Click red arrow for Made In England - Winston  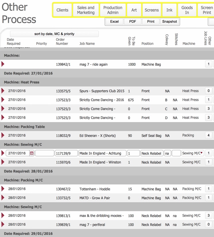pyautogui.click(x=3, y=162)
